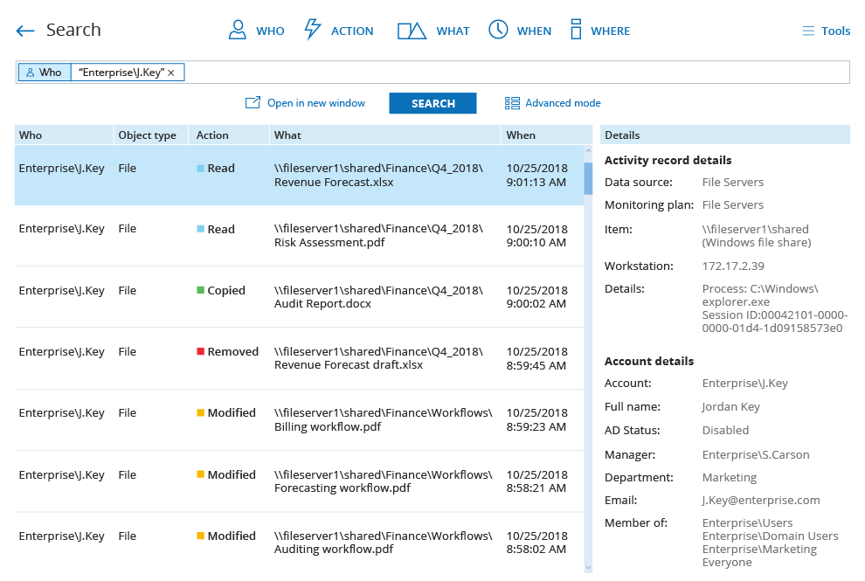Click the back arrow next to Search
Screen dimensions: 865x581
pos(24,31)
